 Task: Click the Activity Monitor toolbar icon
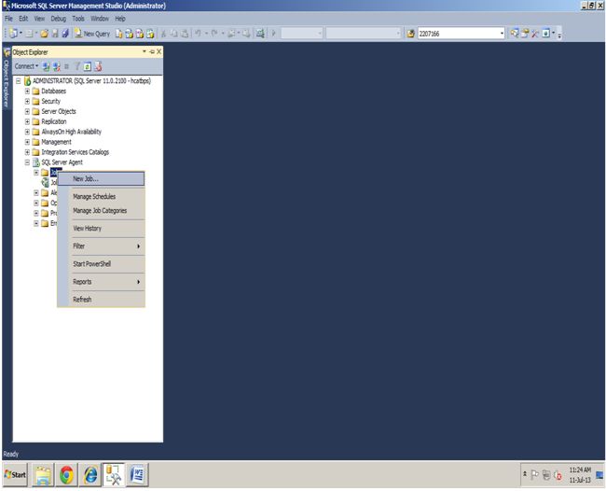coord(260,34)
